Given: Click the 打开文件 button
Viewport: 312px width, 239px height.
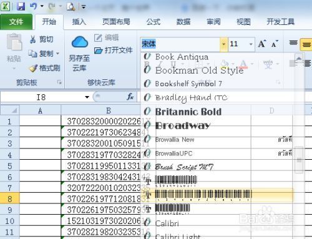Looking at the screenshot, I should tap(114, 50).
